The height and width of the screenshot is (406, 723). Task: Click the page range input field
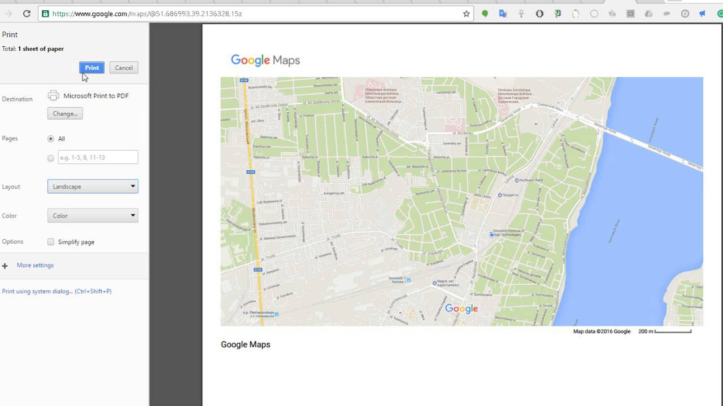coord(98,157)
